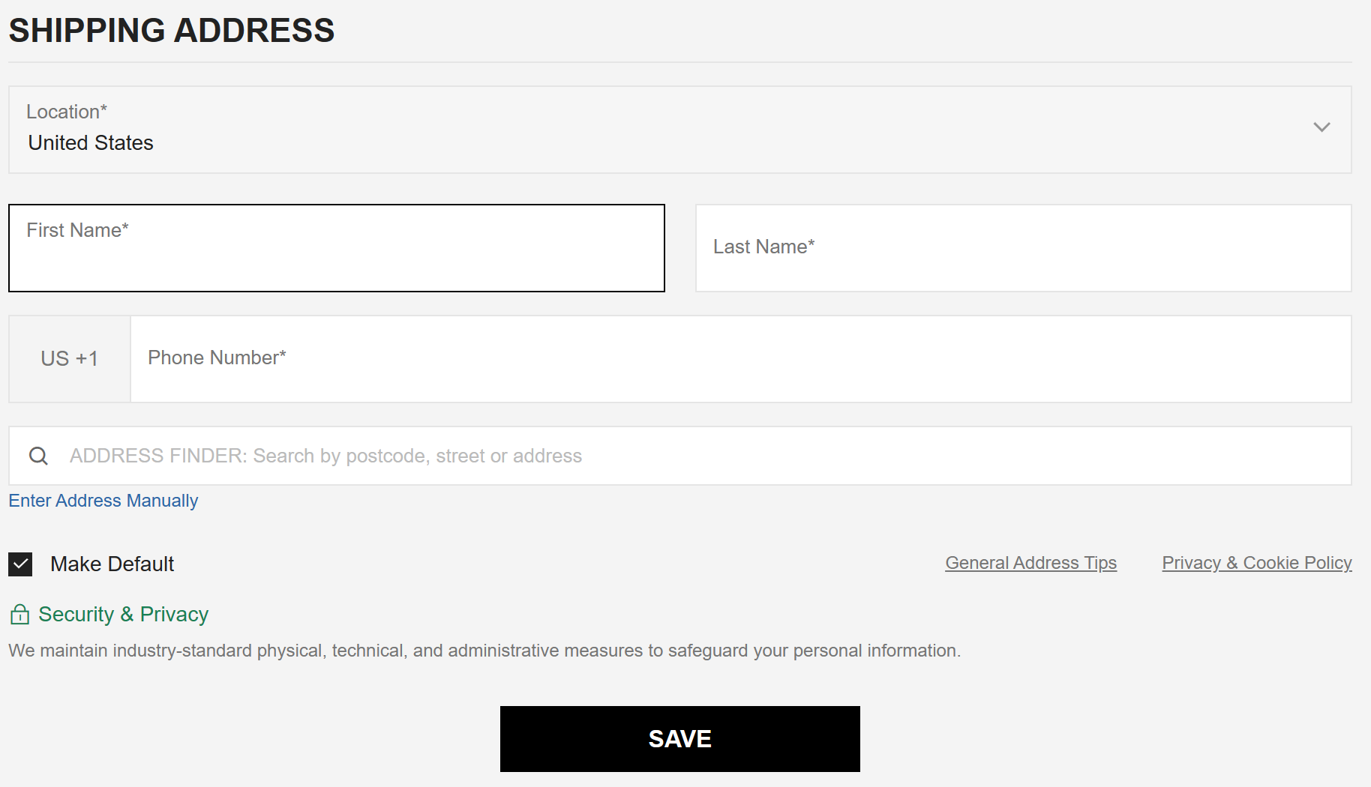Select the US +1 country code selector

69,359
